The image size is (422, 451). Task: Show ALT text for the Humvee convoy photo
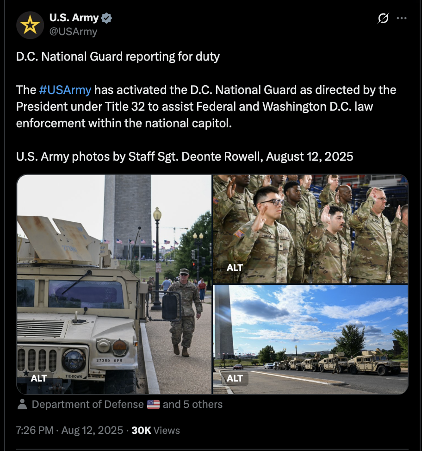click(235, 378)
